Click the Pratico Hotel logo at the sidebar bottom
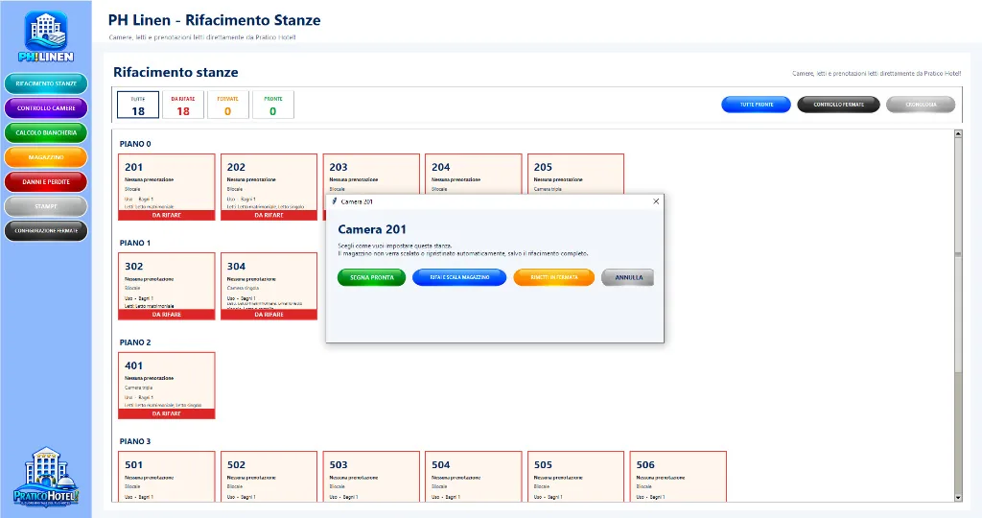Viewport: 982px width, 518px height. pos(46,476)
